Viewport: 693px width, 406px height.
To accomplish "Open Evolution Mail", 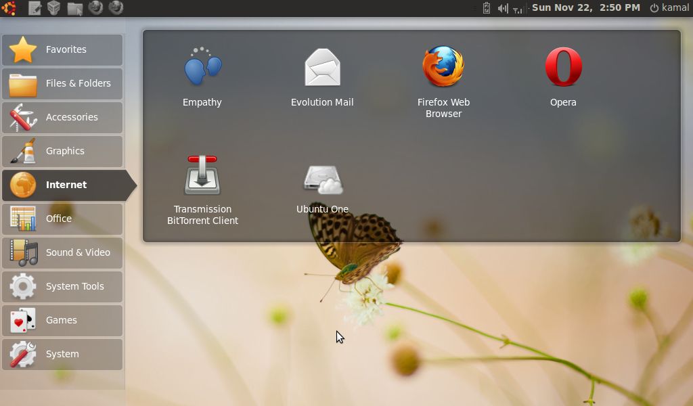I will coord(322,76).
